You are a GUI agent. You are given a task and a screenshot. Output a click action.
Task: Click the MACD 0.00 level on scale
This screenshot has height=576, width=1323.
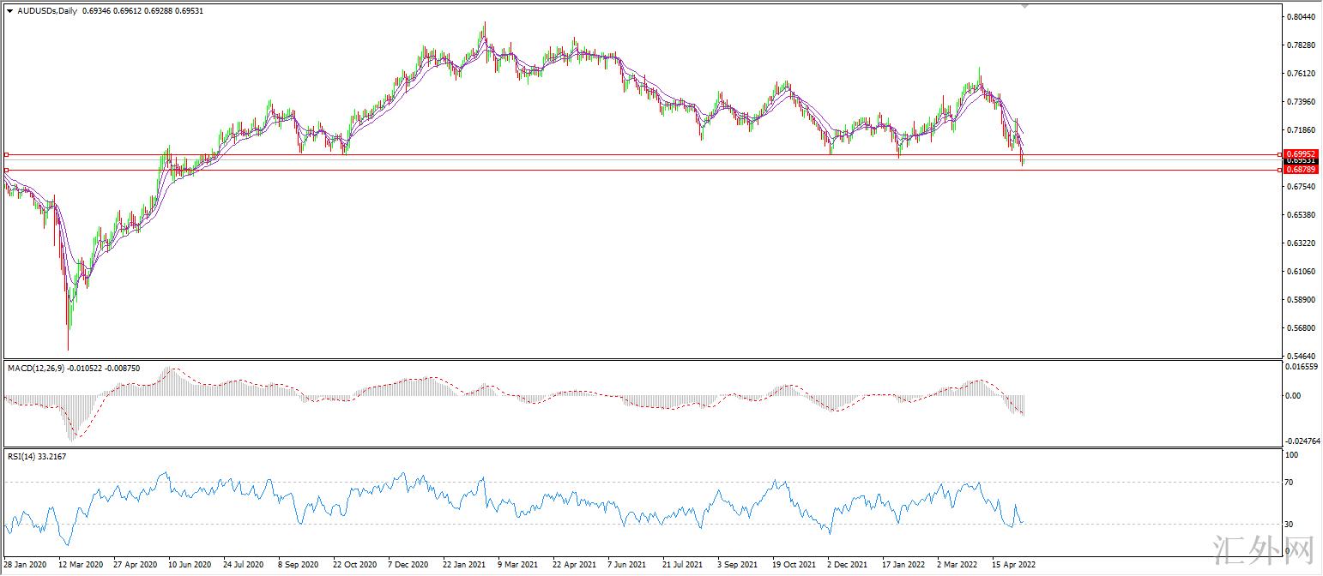coord(1293,396)
